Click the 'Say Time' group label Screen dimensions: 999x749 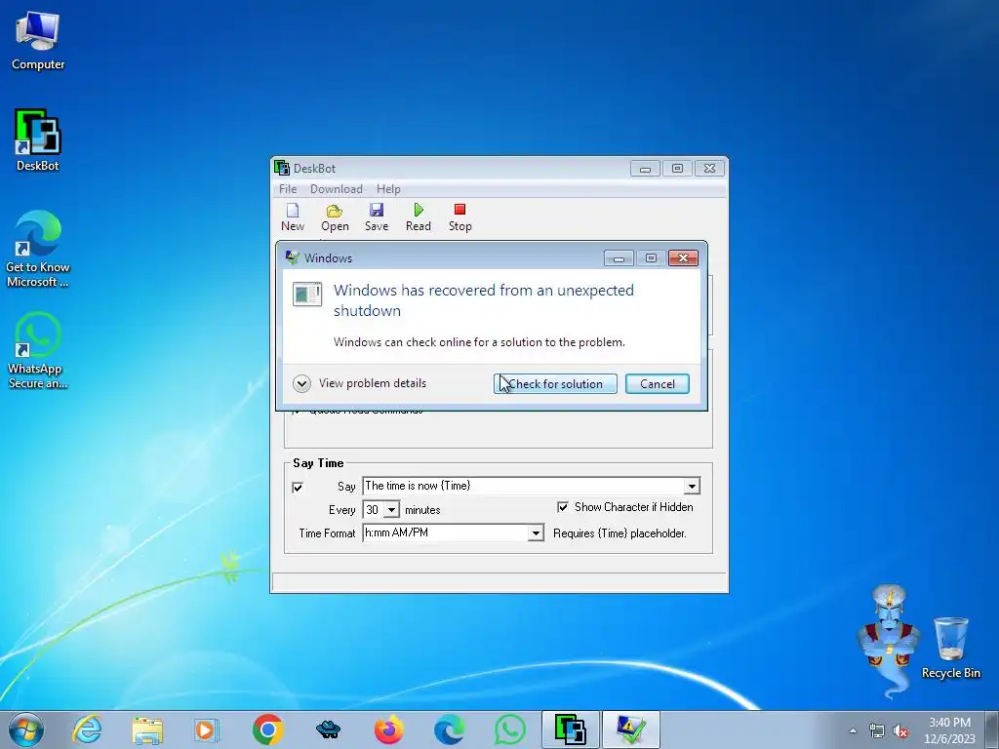pos(318,463)
